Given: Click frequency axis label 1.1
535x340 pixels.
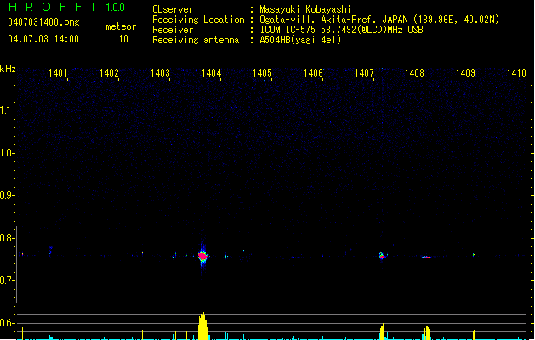Looking at the screenshot, I should tap(7, 110).
